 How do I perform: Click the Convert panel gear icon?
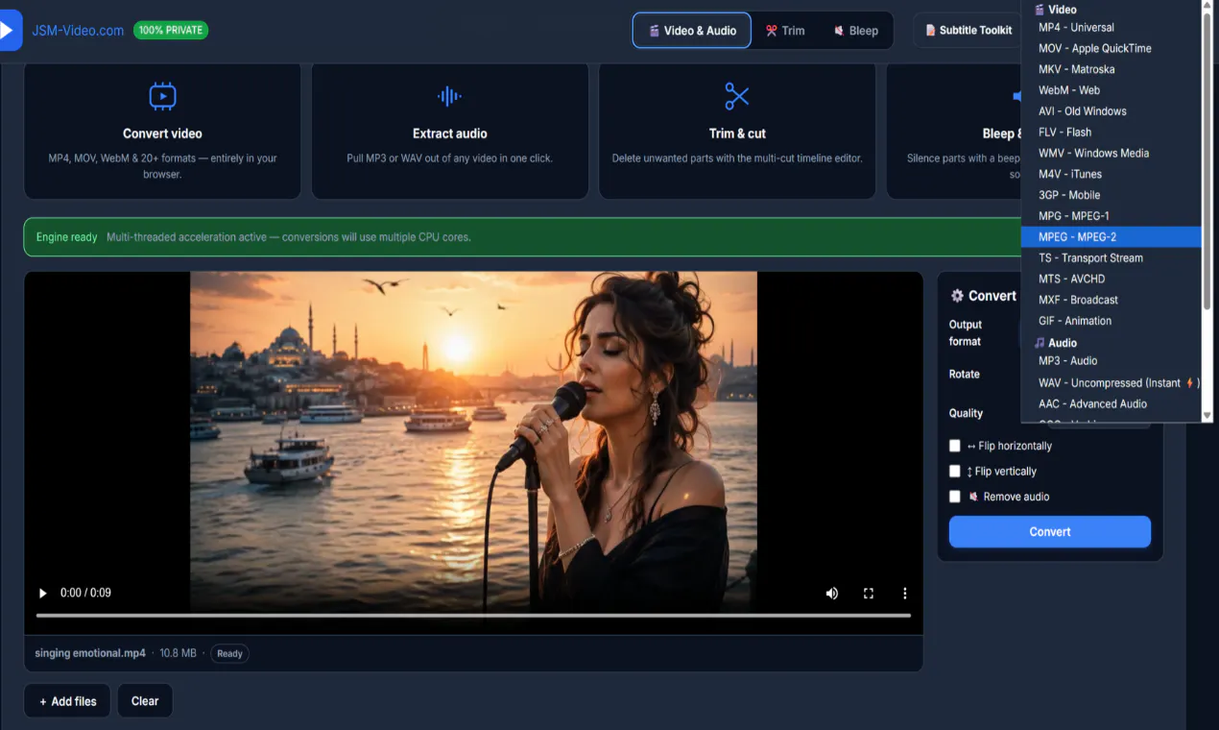957,296
